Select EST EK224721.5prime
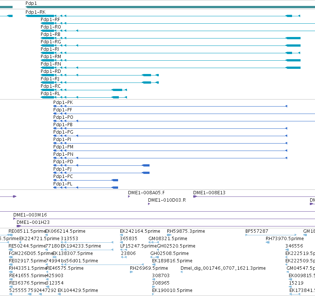Viewport: 315px width, 296px height. tap(39, 239)
